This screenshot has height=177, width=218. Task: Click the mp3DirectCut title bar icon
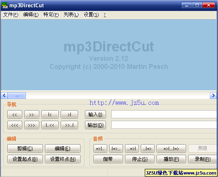[x=4, y=5]
